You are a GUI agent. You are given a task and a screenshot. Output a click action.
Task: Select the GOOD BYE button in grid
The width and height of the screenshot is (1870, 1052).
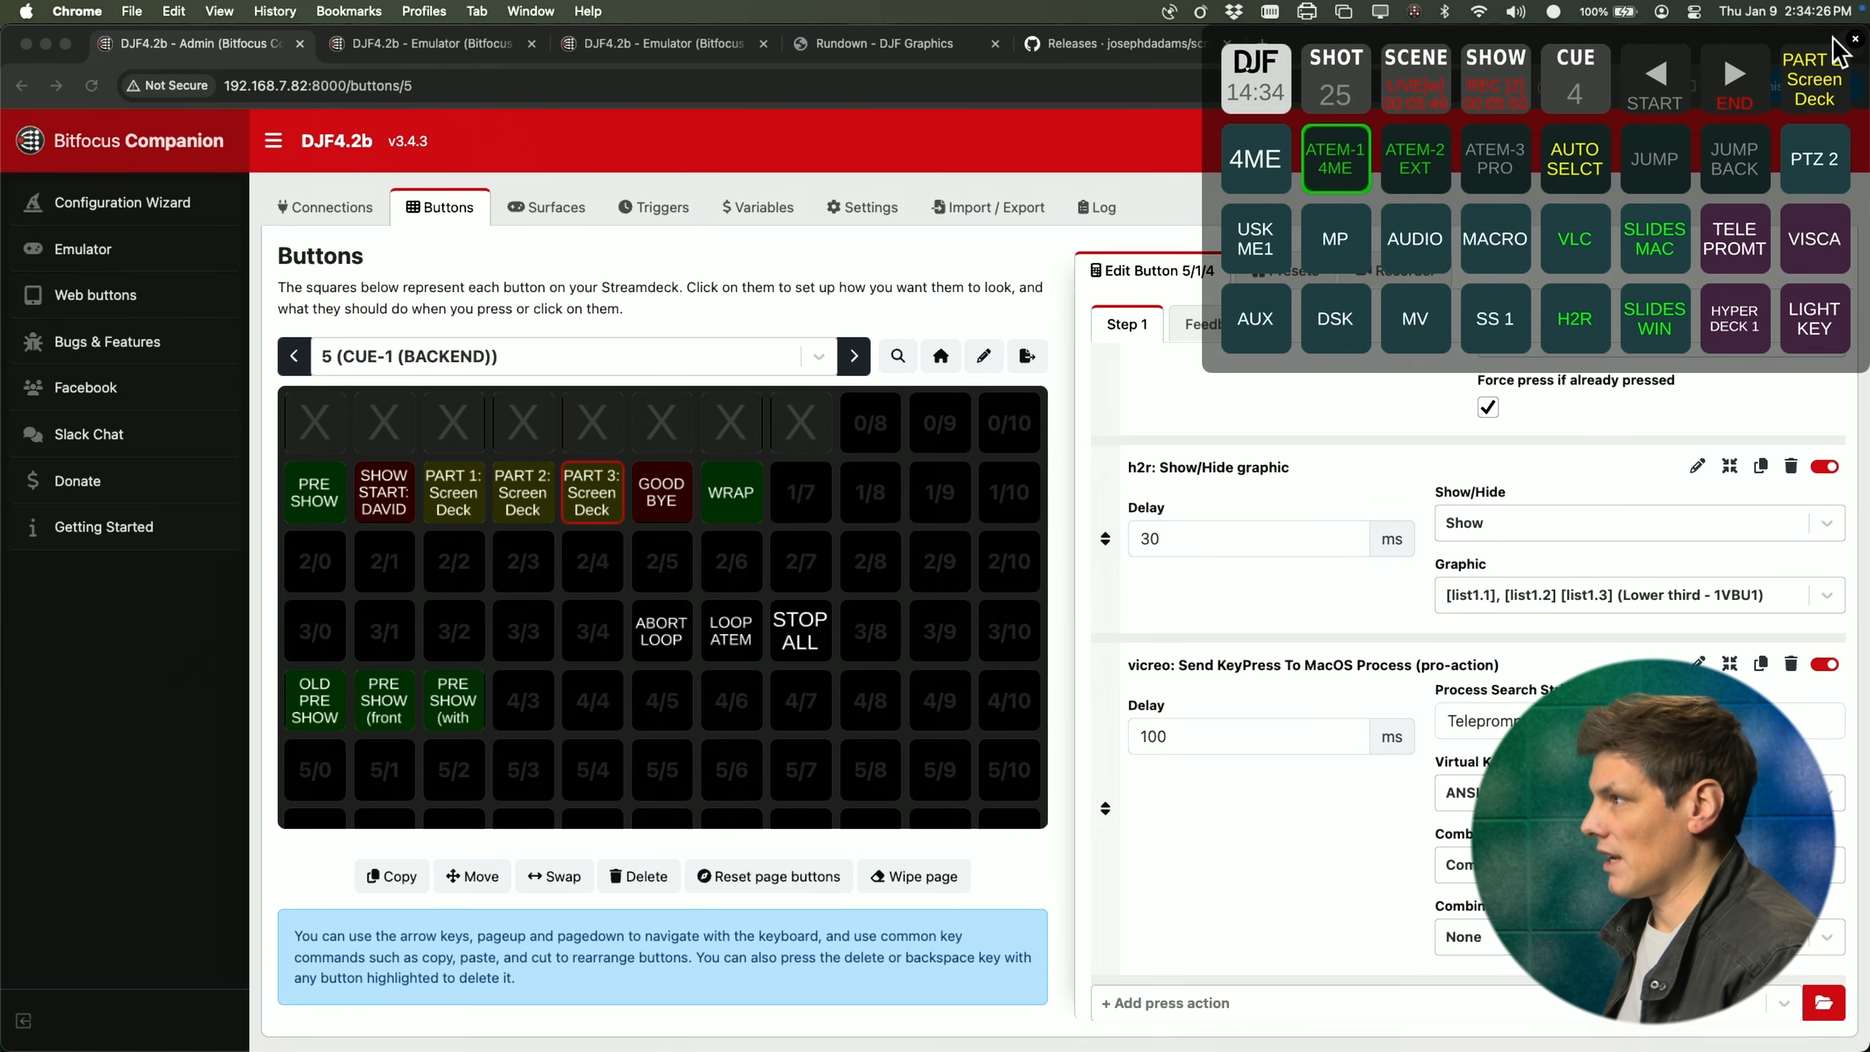pyautogui.click(x=661, y=492)
